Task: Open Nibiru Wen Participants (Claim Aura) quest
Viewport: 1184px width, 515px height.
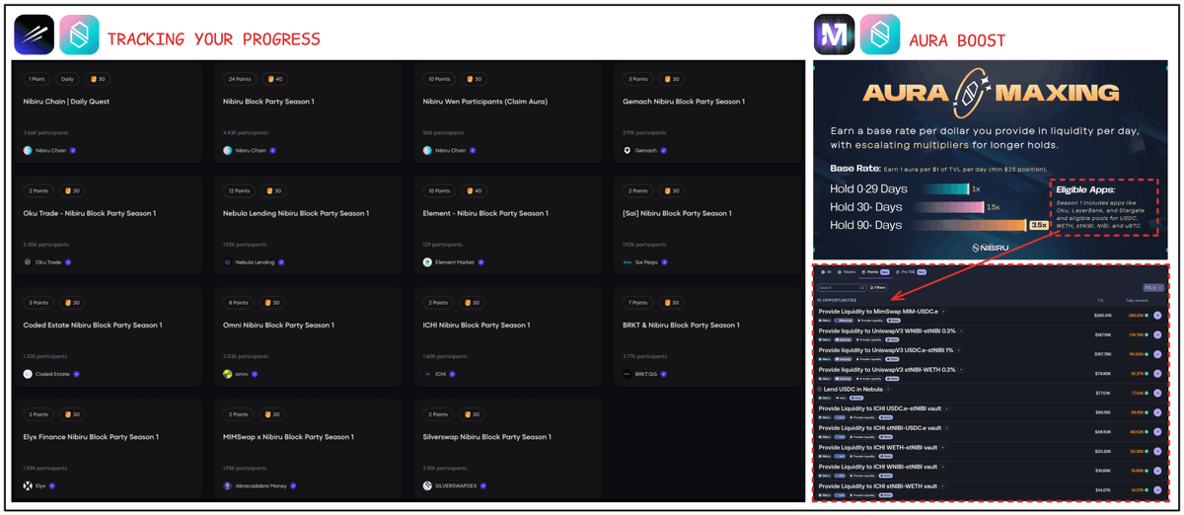Action: coord(507,112)
